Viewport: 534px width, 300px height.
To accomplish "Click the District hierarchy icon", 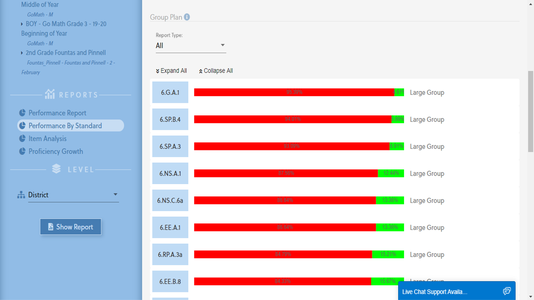I will pyautogui.click(x=21, y=195).
